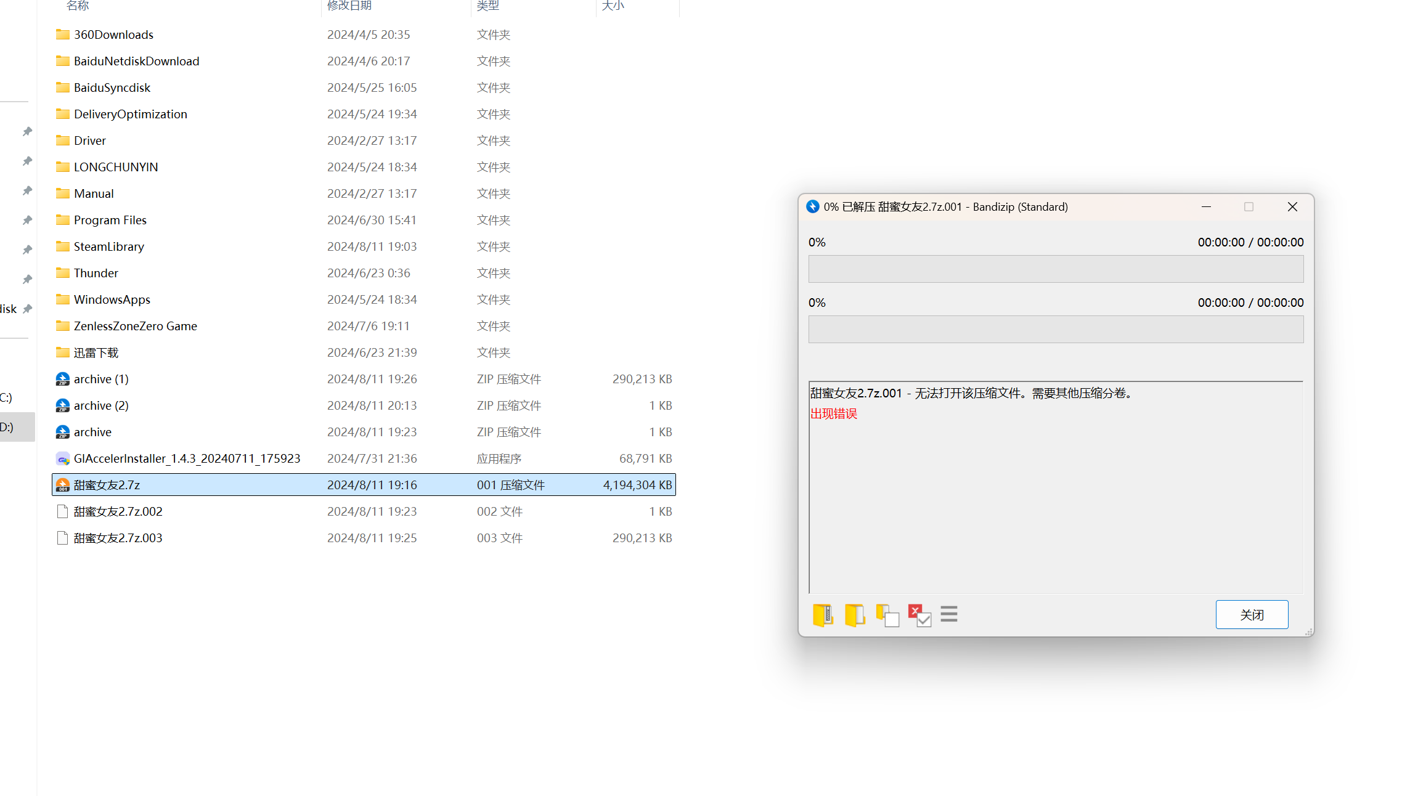This screenshot has width=1410, height=796.
Task: Click the 甜蜜女友2.7z 001 archive icon
Action: tap(62, 485)
